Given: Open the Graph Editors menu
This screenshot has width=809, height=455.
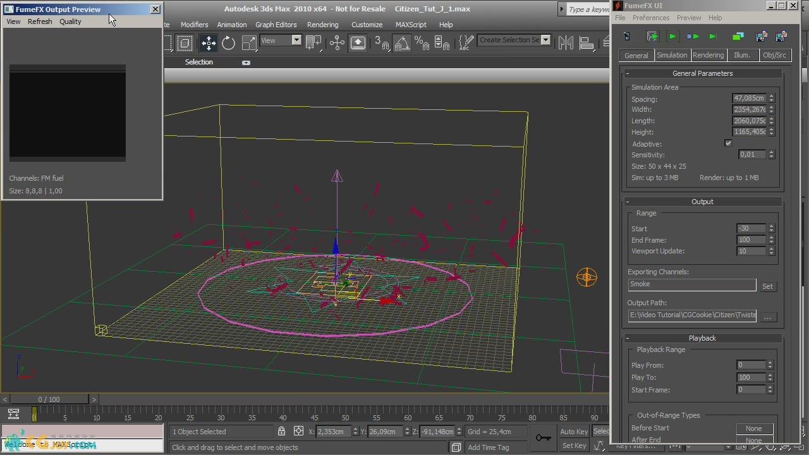Looking at the screenshot, I should (276, 25).
